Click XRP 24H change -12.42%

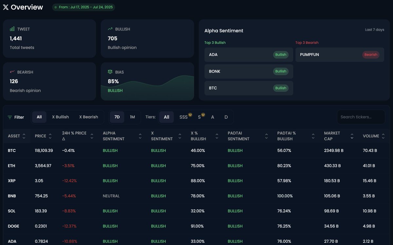pos(69,181)
